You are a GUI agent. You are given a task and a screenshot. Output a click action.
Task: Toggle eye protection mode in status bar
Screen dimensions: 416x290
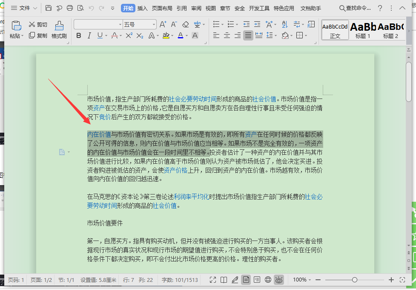[x=279, y=280]
